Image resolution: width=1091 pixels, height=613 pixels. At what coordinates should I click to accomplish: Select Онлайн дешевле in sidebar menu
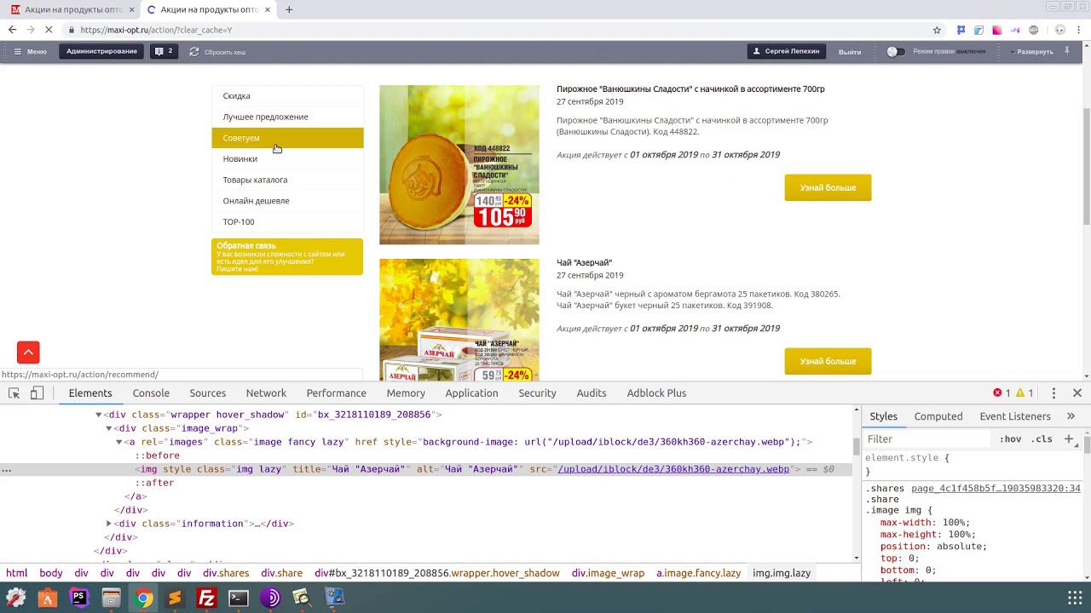tap(287, 201)
